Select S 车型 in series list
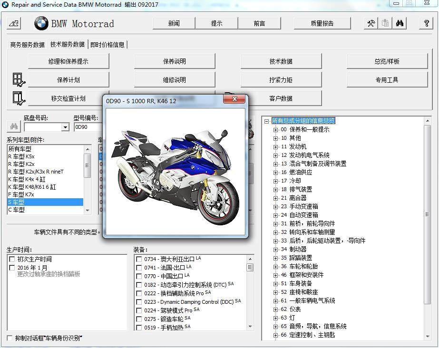 45,202
